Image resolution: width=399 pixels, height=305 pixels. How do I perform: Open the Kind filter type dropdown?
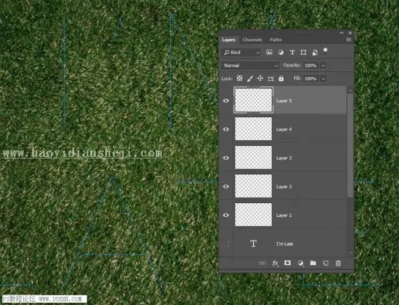[241, 53]
